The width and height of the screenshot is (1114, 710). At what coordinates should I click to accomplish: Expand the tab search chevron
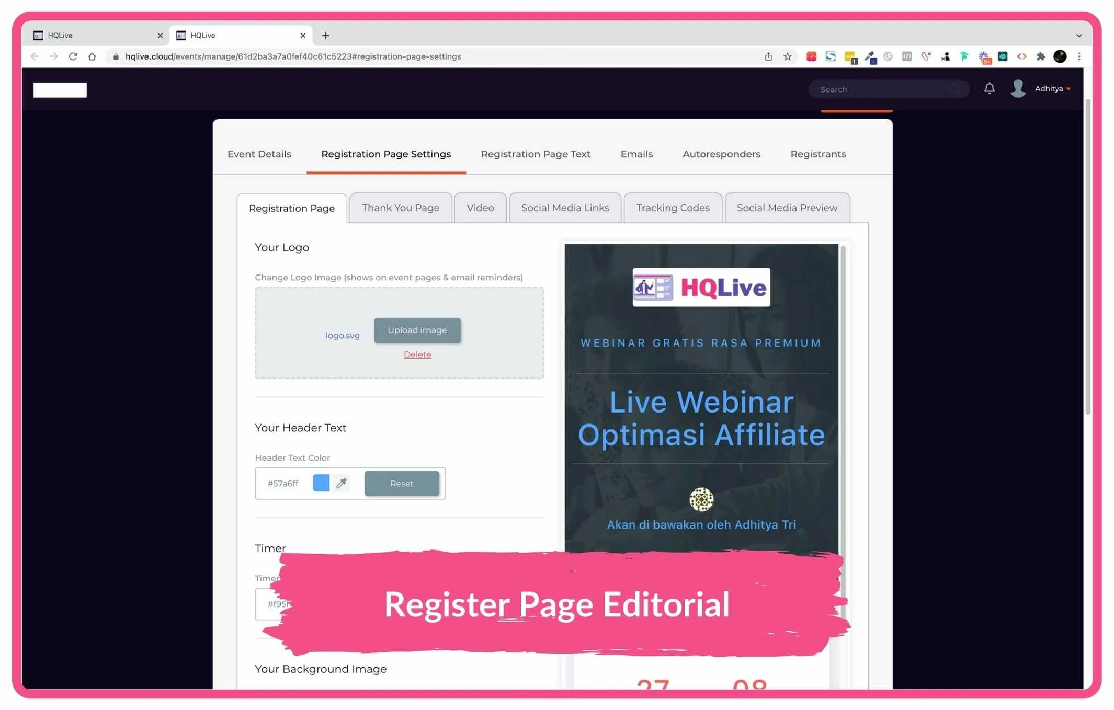1078,36
